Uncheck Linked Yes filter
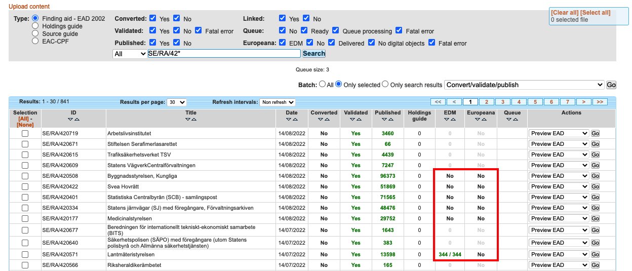This screenshot has width=632, height=271. click(282, 18)
